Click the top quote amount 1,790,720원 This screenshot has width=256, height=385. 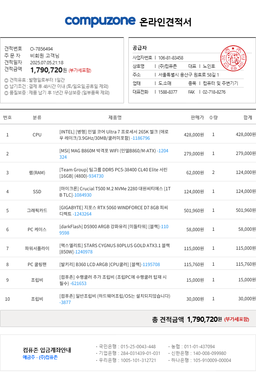[49, 70]
